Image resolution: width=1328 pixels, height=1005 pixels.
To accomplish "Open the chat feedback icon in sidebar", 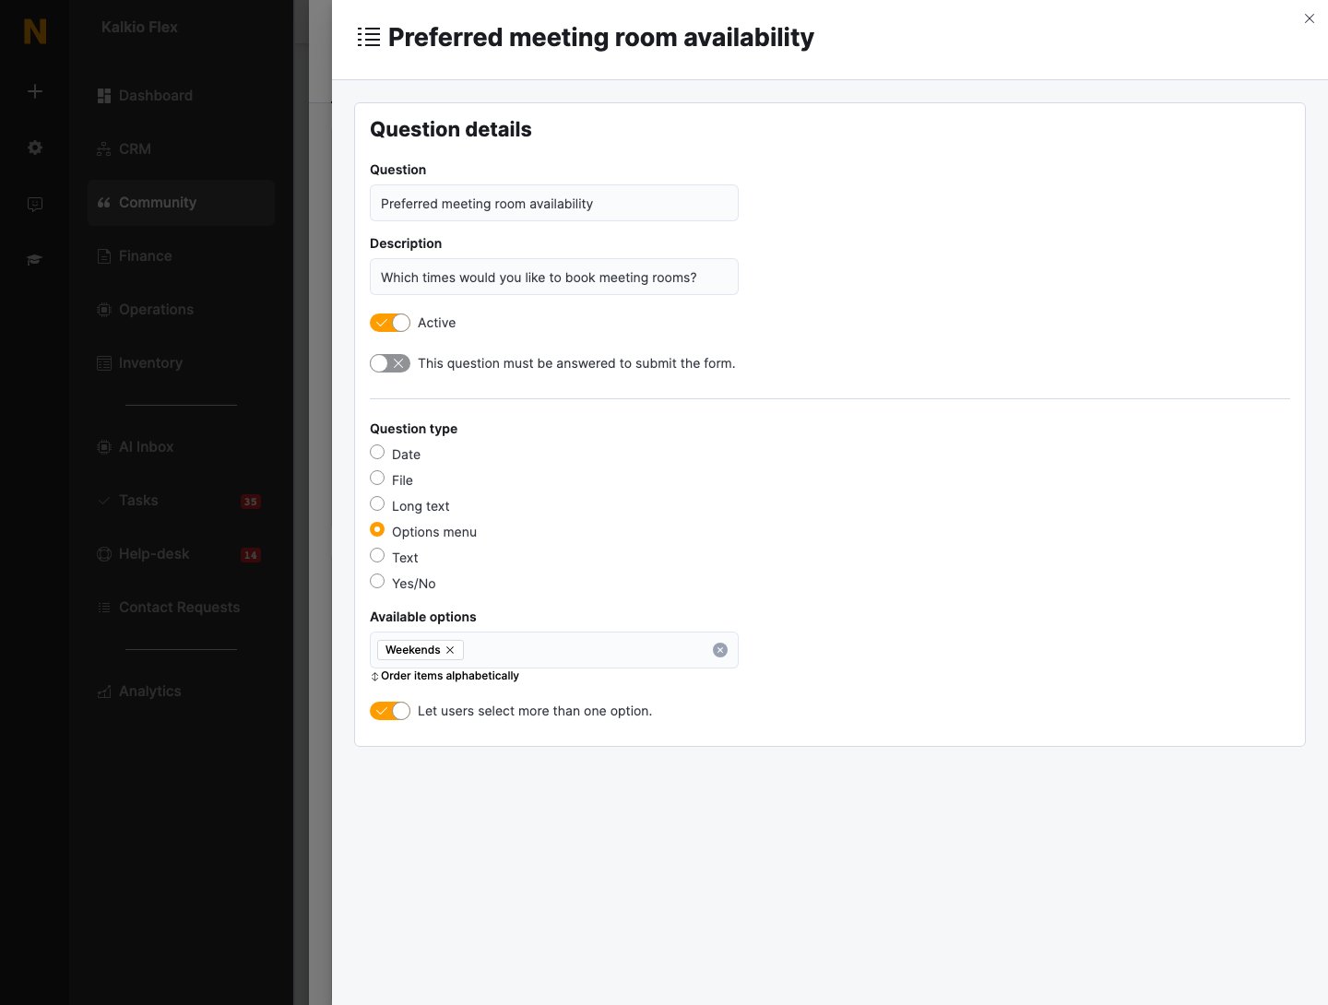I will click(x=35, y=204).
